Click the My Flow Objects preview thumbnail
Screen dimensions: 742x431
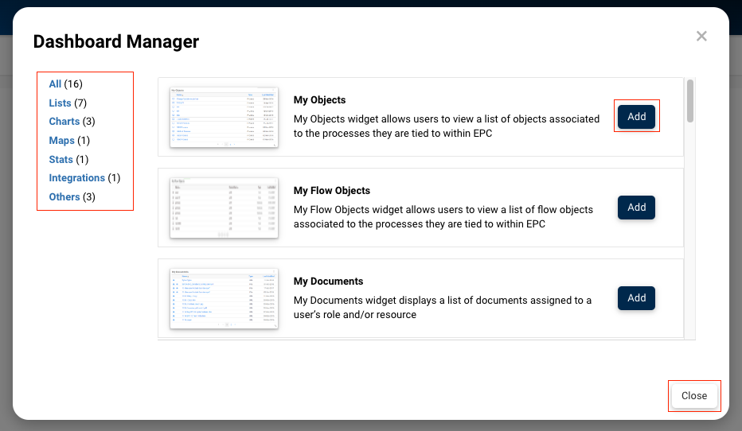pyautogui.click(x=224, y=208)
